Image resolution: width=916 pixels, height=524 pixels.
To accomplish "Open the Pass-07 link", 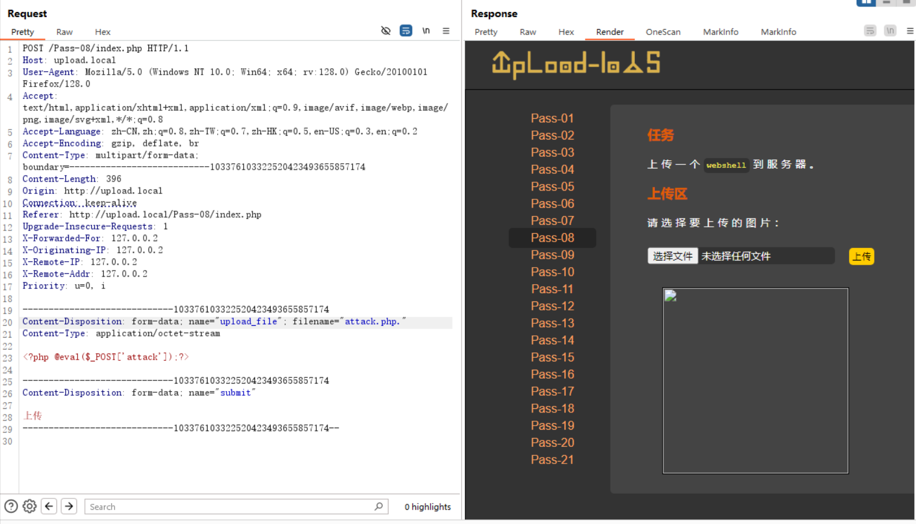I will pyautogui.click(x=552, y=221).
